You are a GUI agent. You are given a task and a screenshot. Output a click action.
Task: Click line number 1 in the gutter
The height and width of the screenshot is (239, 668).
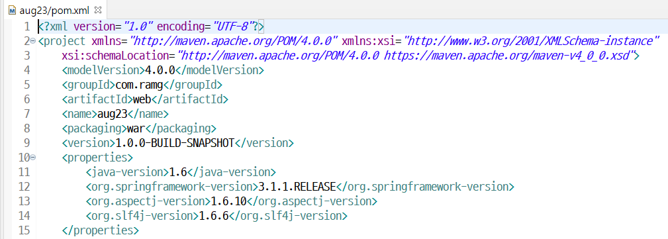pos(27,27)
